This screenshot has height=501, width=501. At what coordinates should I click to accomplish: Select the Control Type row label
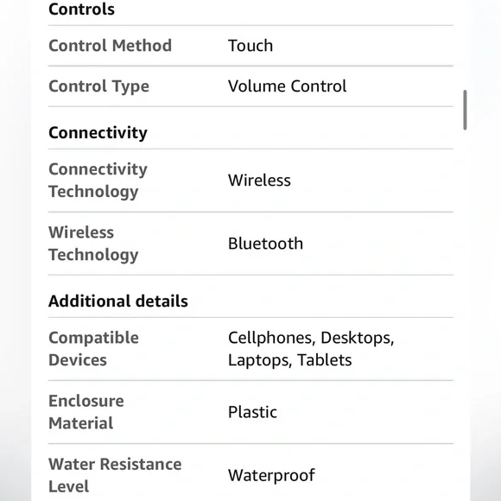98,86
